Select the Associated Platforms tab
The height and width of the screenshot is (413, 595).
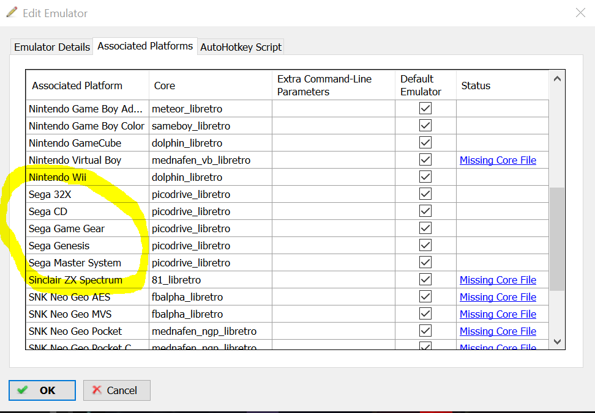tap(145, 46)
